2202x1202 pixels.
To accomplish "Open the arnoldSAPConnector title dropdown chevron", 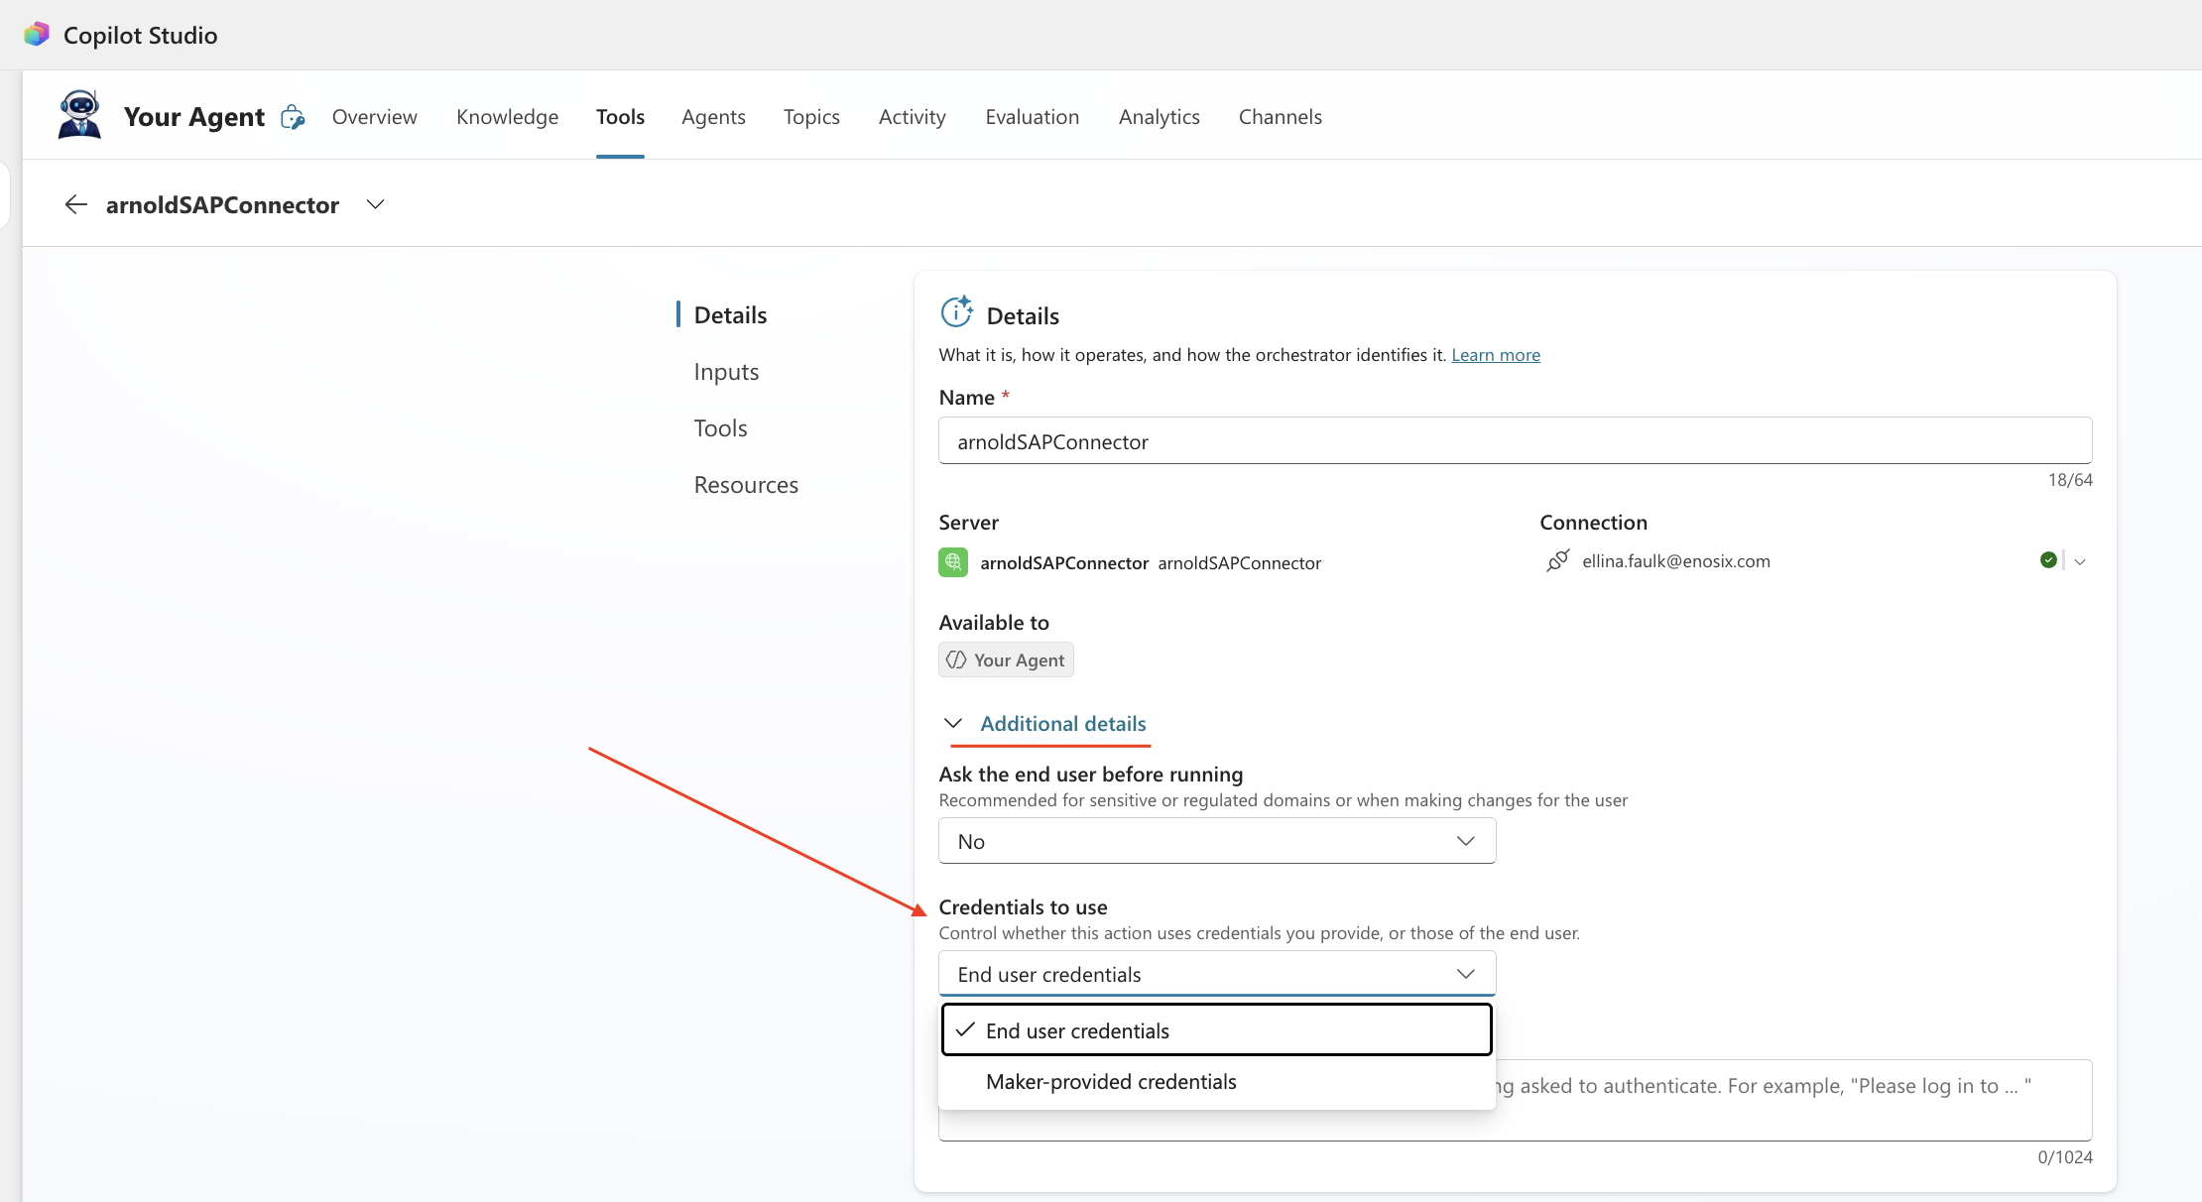I will 375,204.
